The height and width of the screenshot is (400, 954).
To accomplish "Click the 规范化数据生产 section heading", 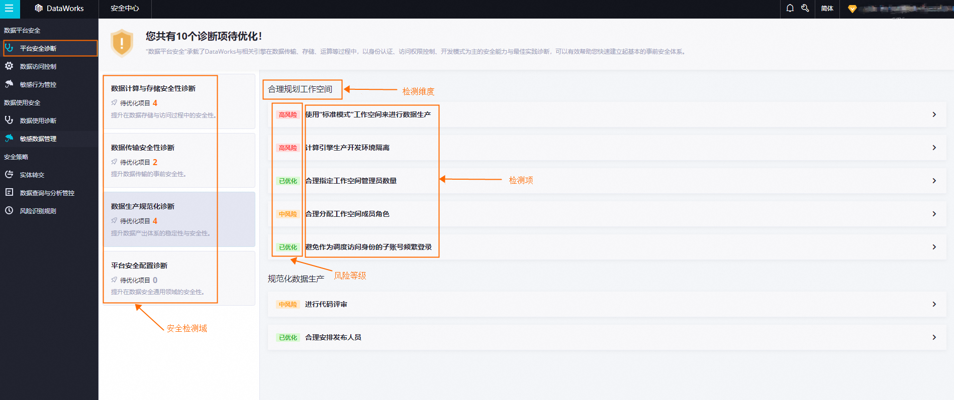I will pos(296,279).
